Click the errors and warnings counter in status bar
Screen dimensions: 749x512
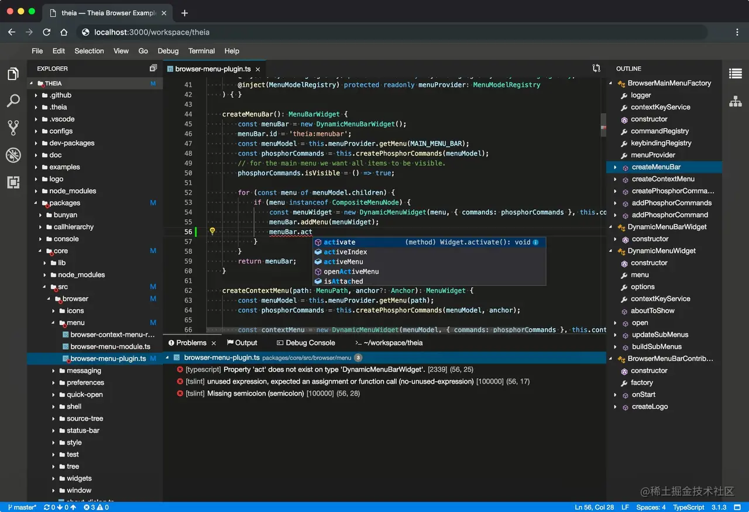coord(96,507)
